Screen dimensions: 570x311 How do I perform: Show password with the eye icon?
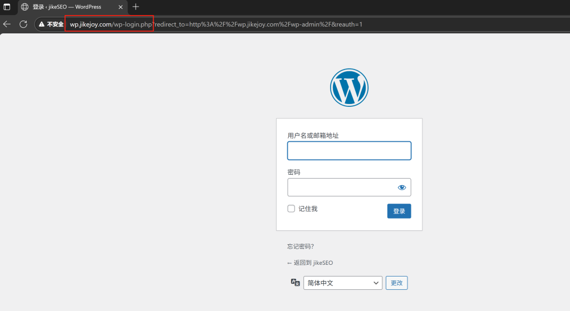[x=402, y=187]
